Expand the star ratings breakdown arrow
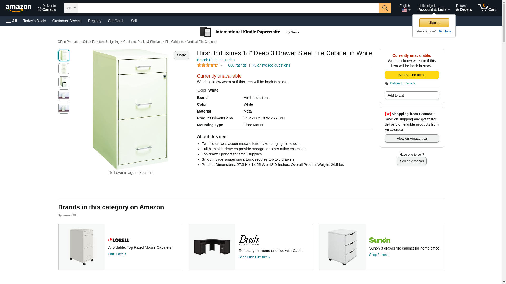 (x=221, y=65)
